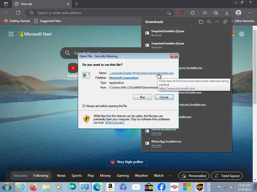Click Open file under WhatsApp Installer.exe
257x192 pixels.
156,145
